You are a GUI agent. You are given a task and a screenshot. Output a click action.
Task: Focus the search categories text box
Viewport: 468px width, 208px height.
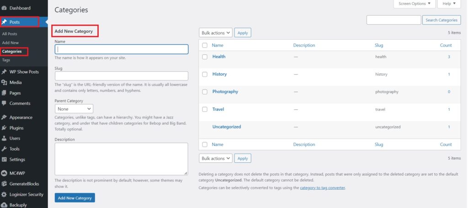tap(394, 20)
